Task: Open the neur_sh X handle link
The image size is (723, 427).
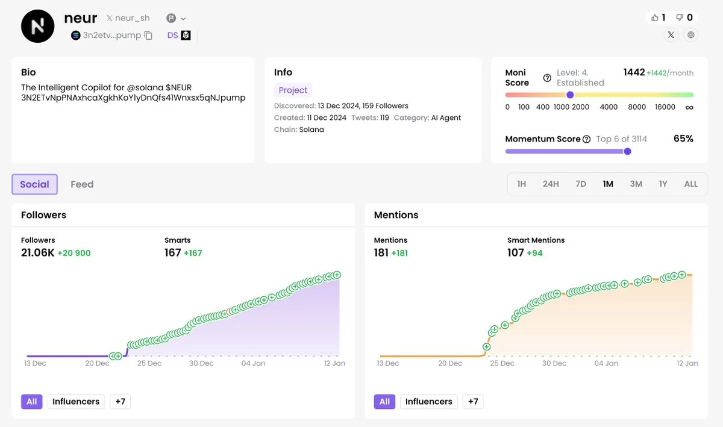Action: point(128,19)
